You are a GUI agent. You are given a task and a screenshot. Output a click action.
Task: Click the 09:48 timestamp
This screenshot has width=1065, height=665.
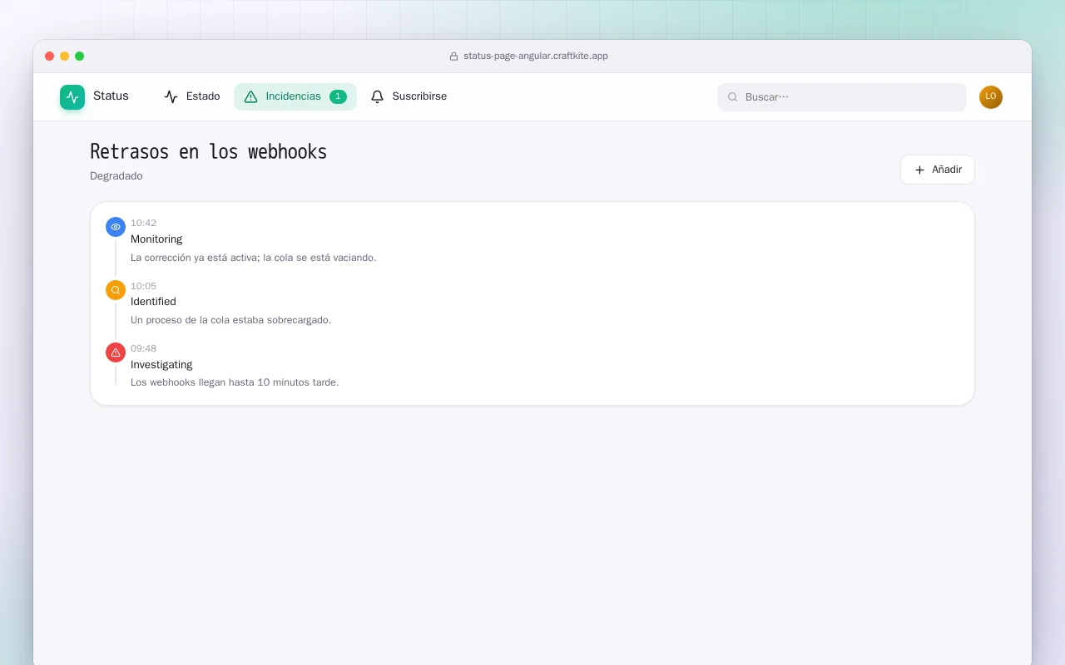click(143, 348)
